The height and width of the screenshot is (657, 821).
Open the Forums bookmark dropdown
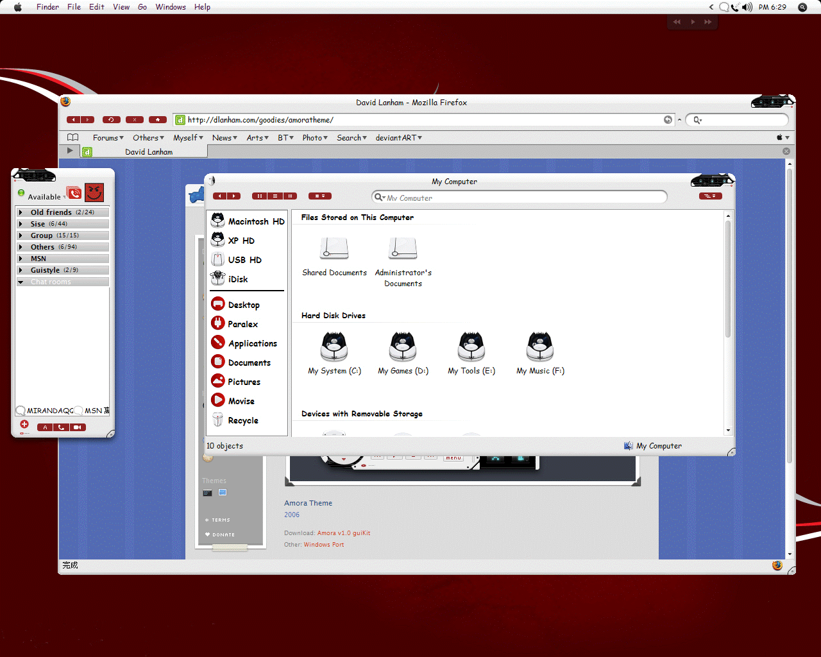click(x=108, y=138)
